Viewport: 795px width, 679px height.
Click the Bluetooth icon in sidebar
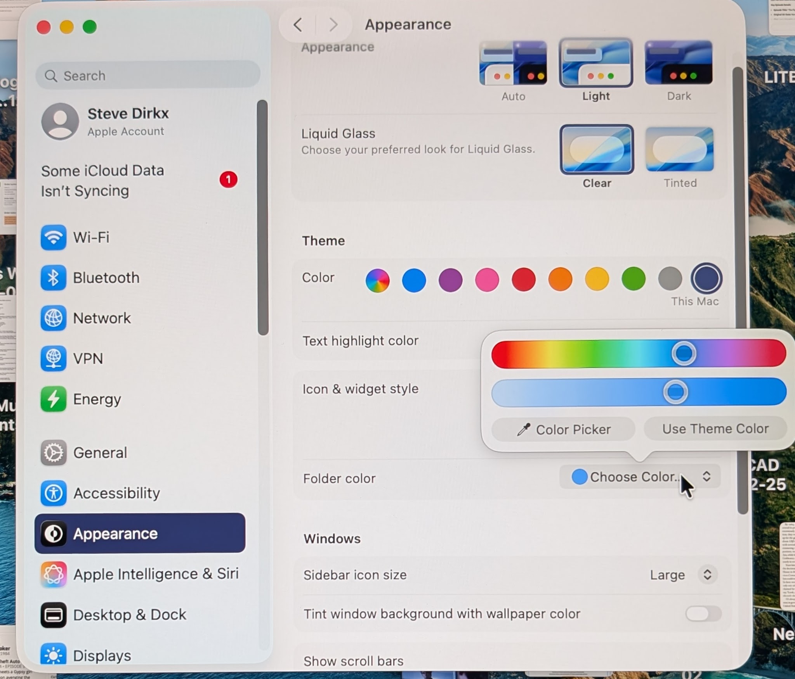[53, 278]
